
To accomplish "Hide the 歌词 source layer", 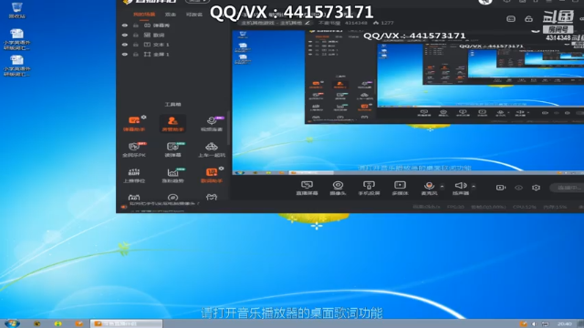I will [x=125, y=35].
